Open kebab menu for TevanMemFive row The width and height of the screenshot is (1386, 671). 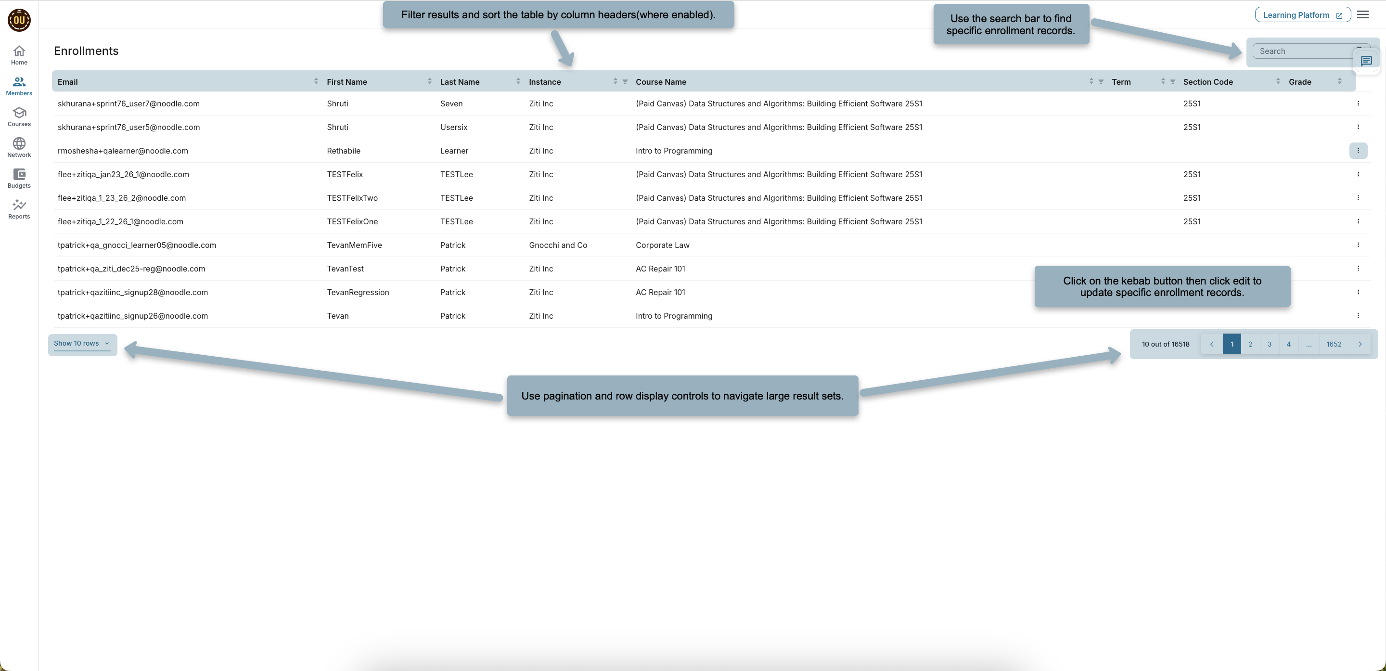point(1358,245)
